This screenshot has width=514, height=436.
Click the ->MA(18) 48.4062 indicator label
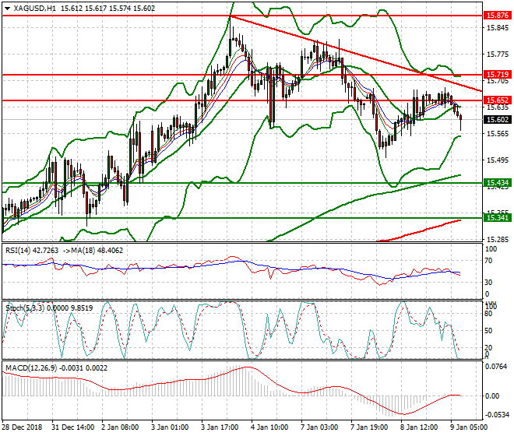tap(92, 251)
